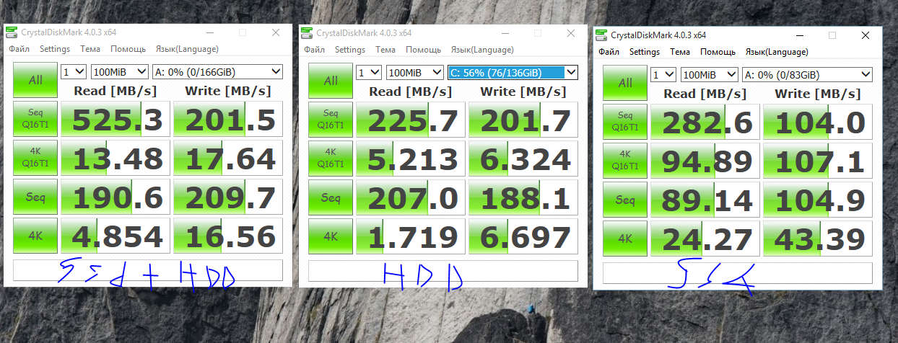The height and width of the screenshot is (343, 898).
Task: Click CrystalDiskMark app icon in 166GiB window title
Action: pos(12,32)
